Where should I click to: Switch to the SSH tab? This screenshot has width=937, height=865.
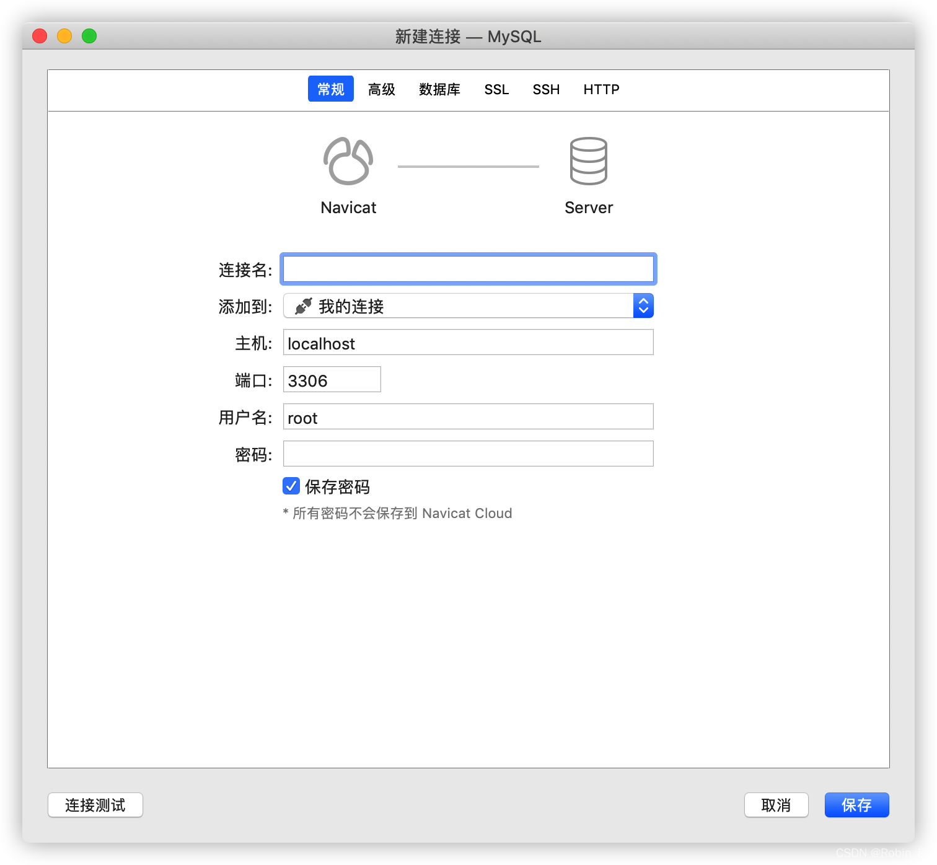point(546,89)
